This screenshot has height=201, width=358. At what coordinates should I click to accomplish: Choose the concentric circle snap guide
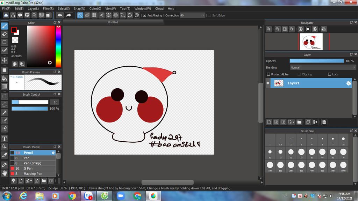[115, 15]
